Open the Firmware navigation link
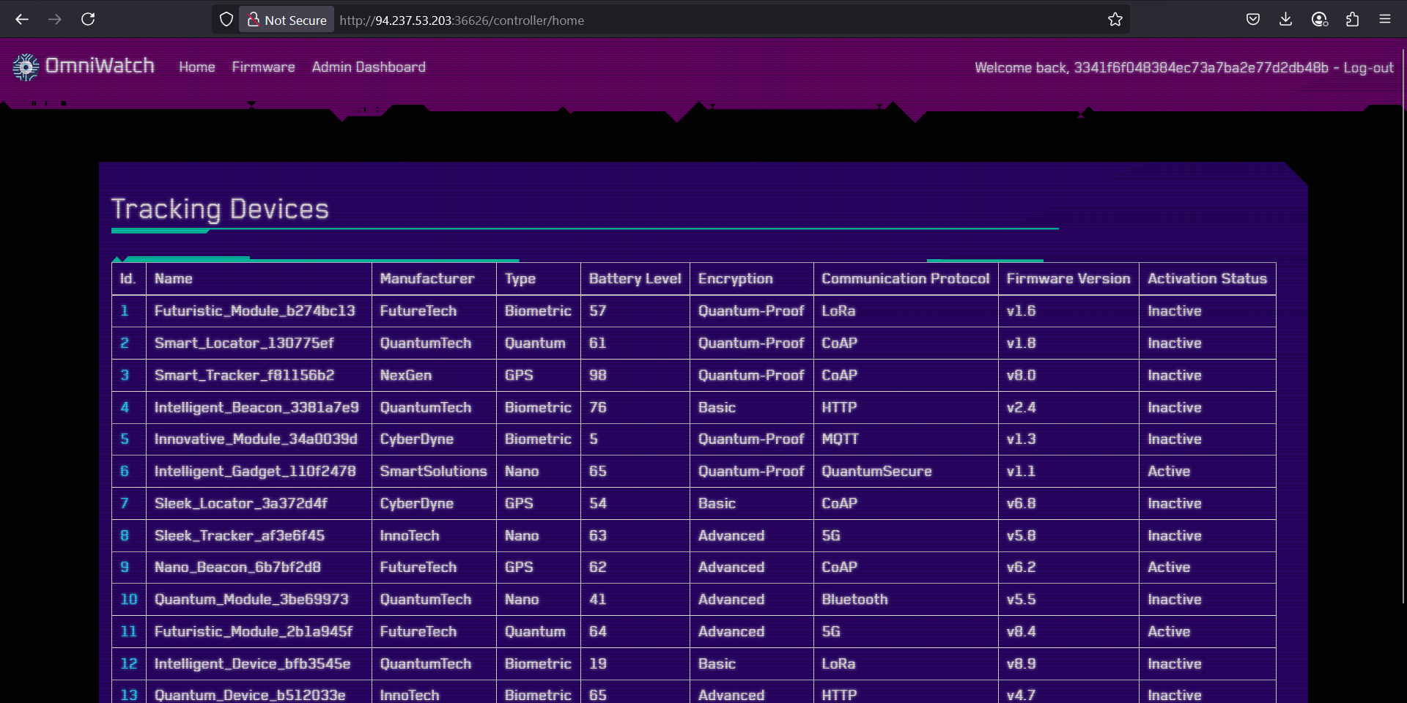Screen dimensions: 1407x703 pos(263,67)
